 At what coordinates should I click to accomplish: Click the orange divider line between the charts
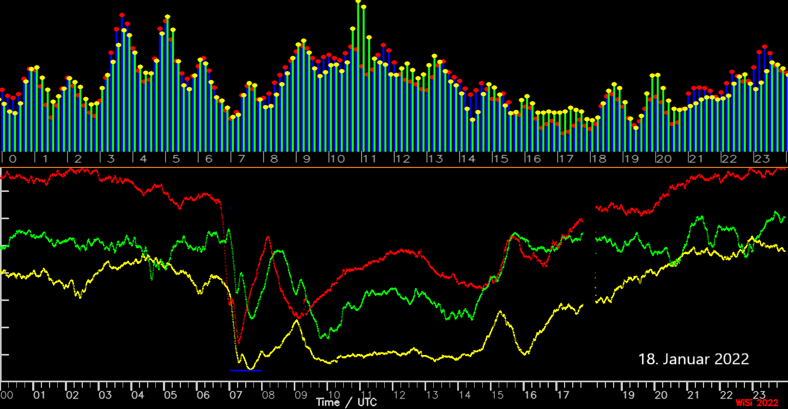point(394,167)
